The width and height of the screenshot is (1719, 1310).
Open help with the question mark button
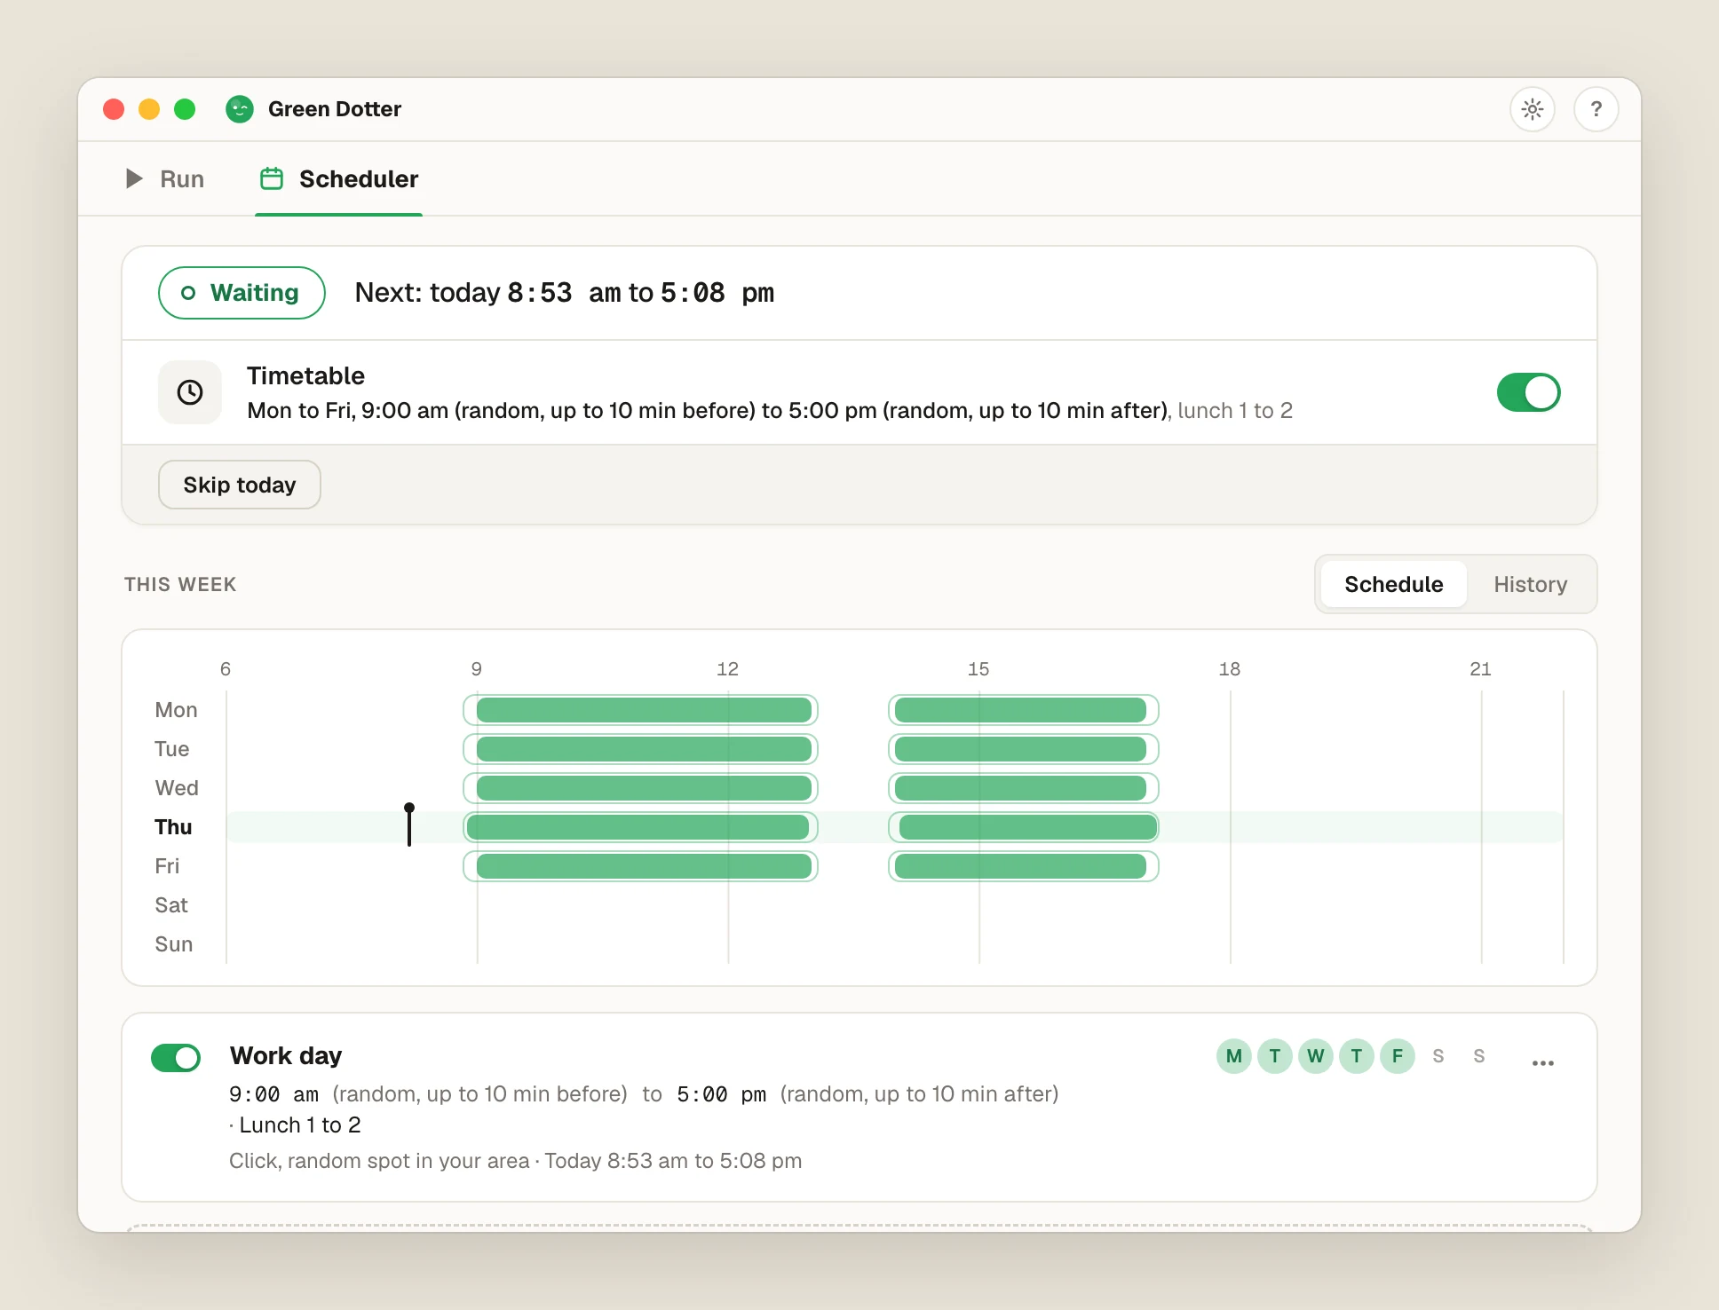click(1596, 109)
